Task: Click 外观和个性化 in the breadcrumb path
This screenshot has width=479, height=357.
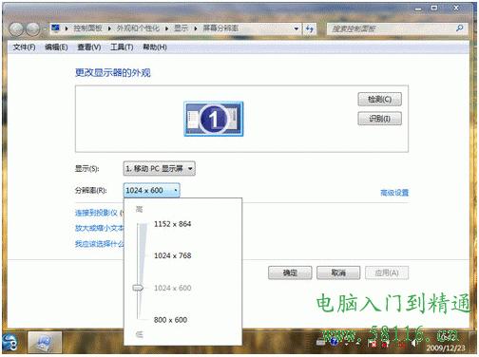Action: pos(138,28)
